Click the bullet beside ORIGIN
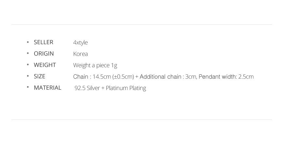Image resolution: width=284 pixels, height=142 pixels. coord(28,54)
